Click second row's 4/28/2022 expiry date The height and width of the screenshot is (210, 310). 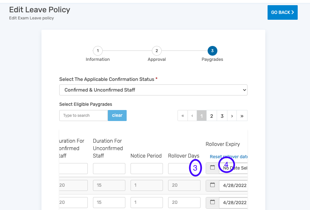tap(233, 203)
